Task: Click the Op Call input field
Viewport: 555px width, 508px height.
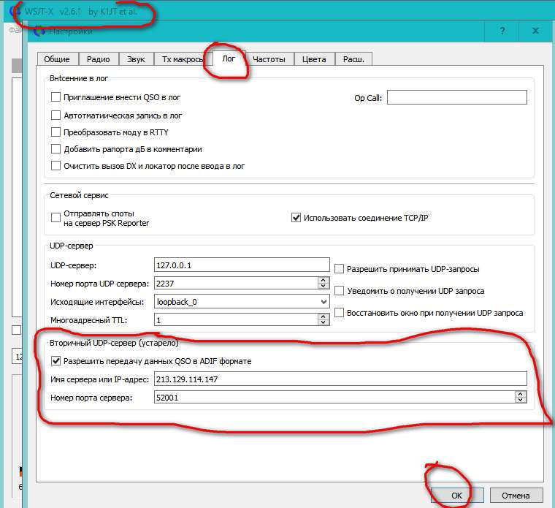Action: [456, 97]
